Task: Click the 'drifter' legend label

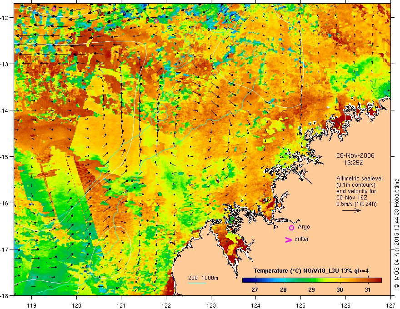Action: pos(301,239)
